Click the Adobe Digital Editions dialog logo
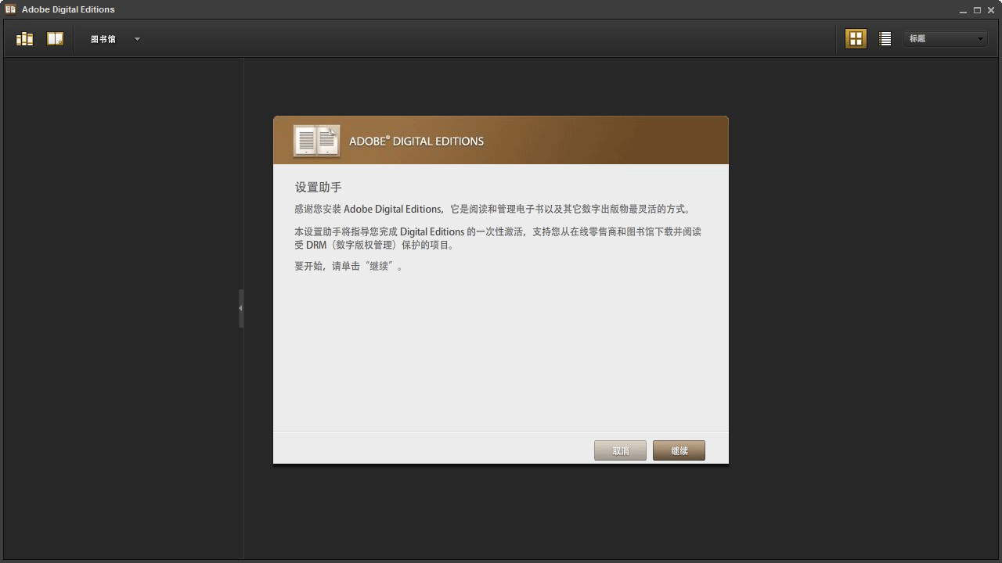 316,141
